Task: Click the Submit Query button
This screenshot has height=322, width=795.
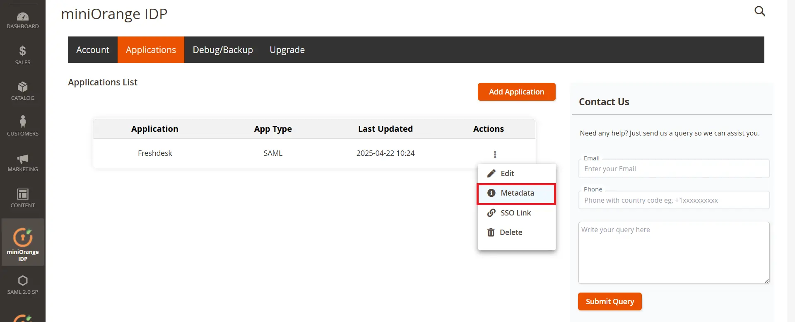Action: (x=609, y=301)
